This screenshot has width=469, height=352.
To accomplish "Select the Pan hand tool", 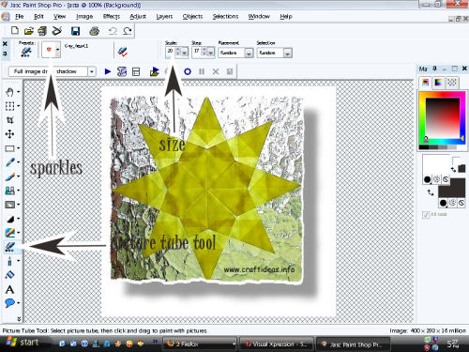I will click(9, 92).
